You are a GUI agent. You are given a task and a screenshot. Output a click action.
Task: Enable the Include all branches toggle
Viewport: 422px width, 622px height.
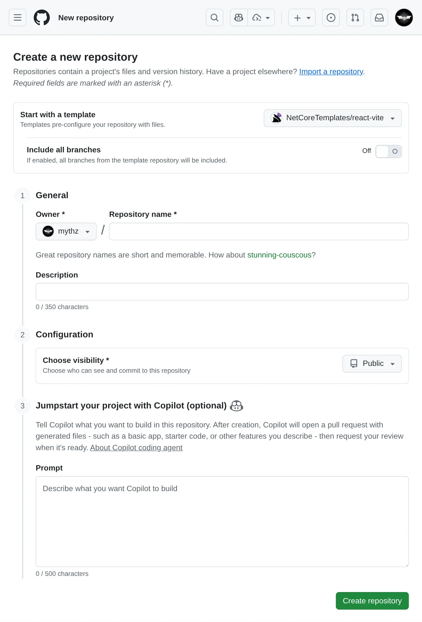click(388, 151)
